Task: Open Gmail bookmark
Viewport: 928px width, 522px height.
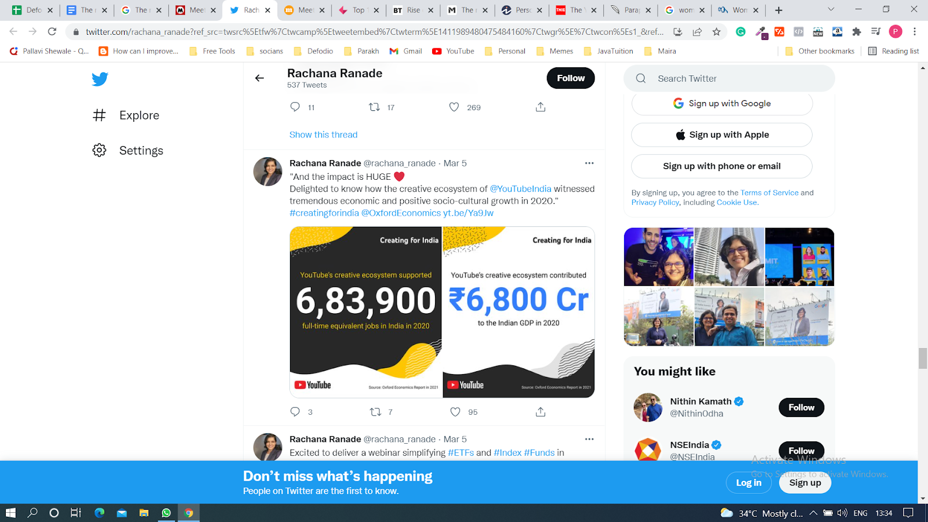Action: [x=405, y=51]
